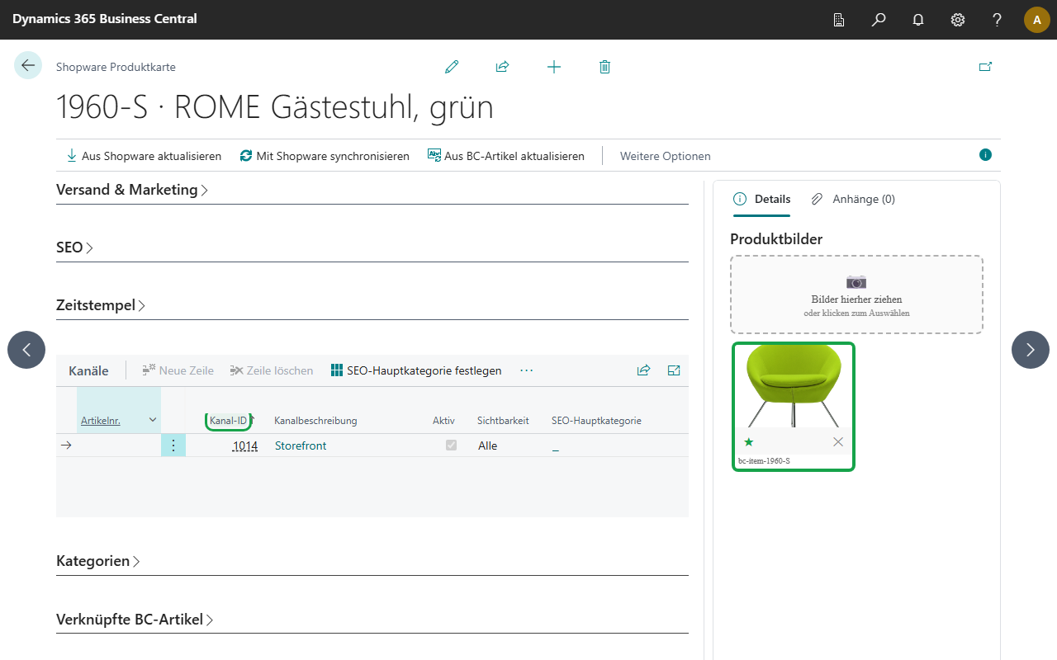
Task: Click Aktiv column header
Action: click(443, 421)
